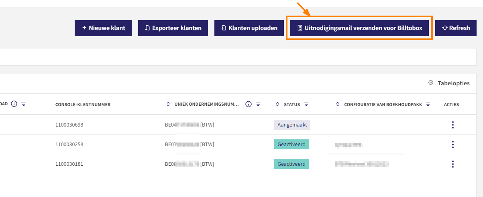This screenshot has width=483, height=197.
Task: Click Geactiveerd badge for client 1100030258
Action: pyautogui.click(x=291, y=145)
